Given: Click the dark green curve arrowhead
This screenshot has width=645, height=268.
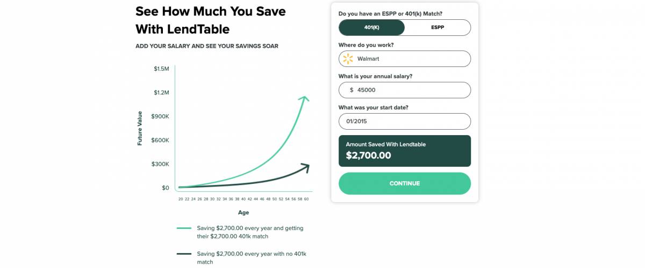Looking at the screenshot, I should 305,167.
